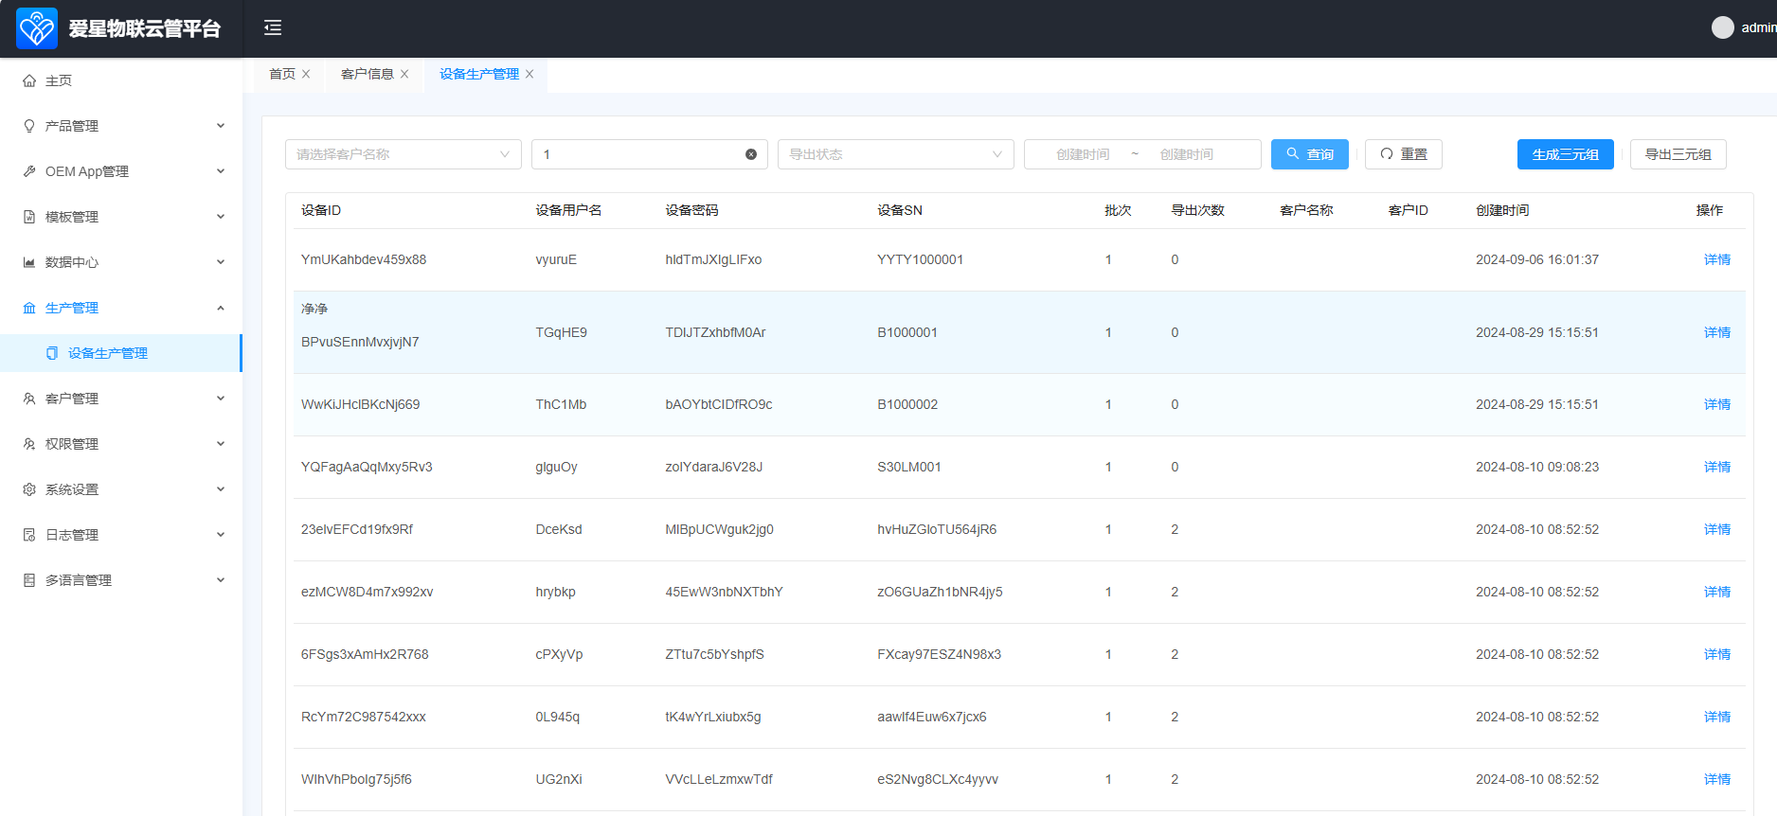Expand 模板管理 menu chevron
Screen dimensions: 1777x816
[221, 217]
